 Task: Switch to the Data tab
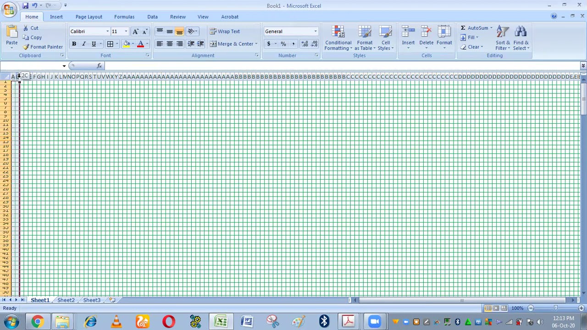(x=152, y=17)
